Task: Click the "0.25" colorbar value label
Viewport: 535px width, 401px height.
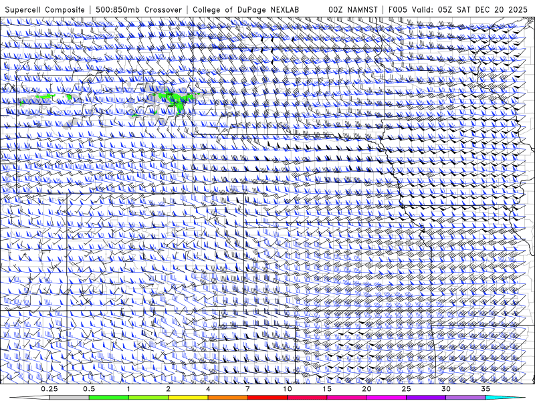Action: [49, 389]
